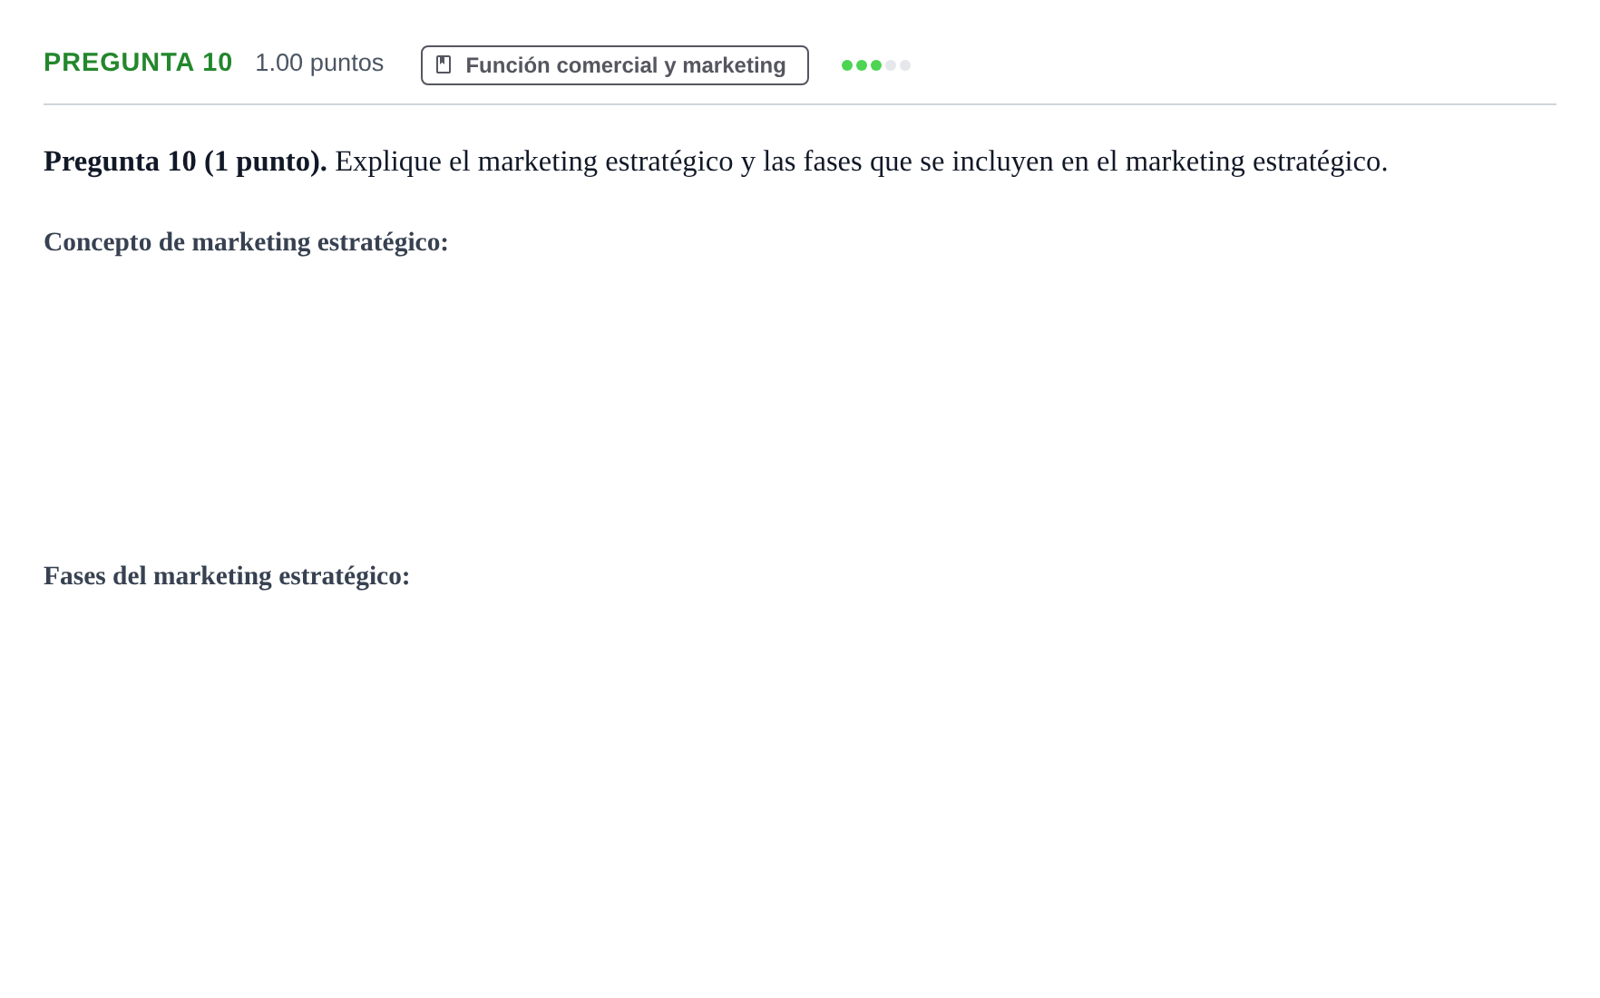Click the 'Concepto de marketing estratégico:' heading
1600x998 pixels.
click(246, 242)
